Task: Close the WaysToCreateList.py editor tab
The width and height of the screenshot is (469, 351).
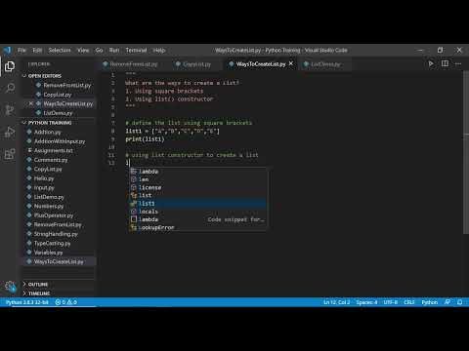Action: [291, 63]
